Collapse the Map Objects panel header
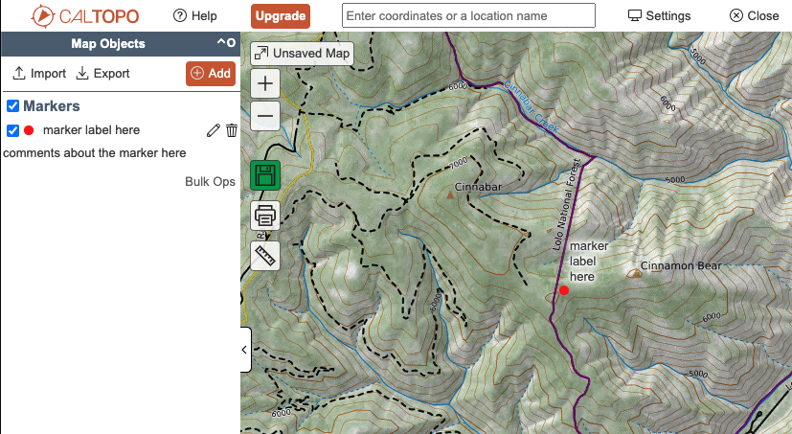The height and width of the screenshot is (434, 792). (224, 43)
